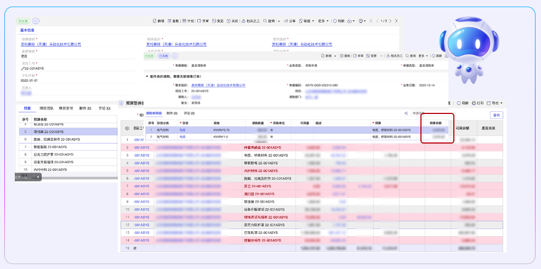Screen dimensions: 541x269
Task: Open the 导出 export dropdown
Action: pyautogui.click(x=496, y=103)
